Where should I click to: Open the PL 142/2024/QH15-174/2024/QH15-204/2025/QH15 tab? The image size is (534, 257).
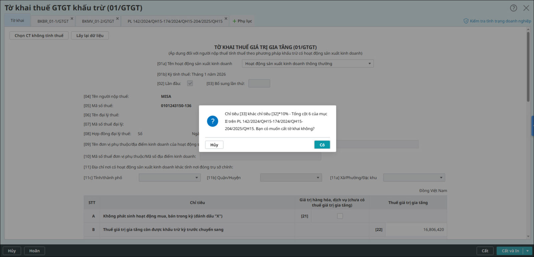175,21
